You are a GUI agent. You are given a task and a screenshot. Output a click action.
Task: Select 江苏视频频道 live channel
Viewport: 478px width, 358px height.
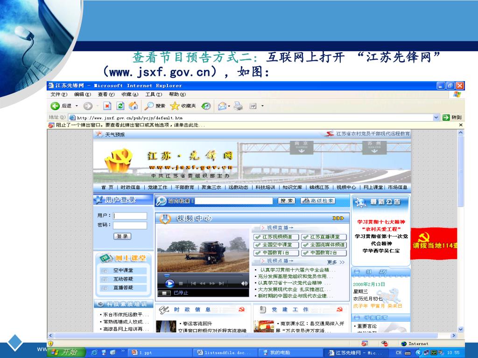[x=276, y=237]
